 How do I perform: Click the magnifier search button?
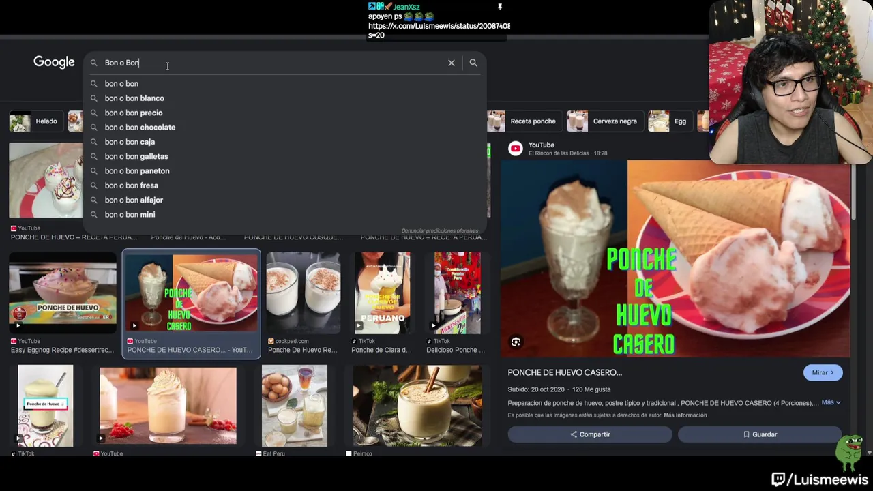[x=473, y=63]
